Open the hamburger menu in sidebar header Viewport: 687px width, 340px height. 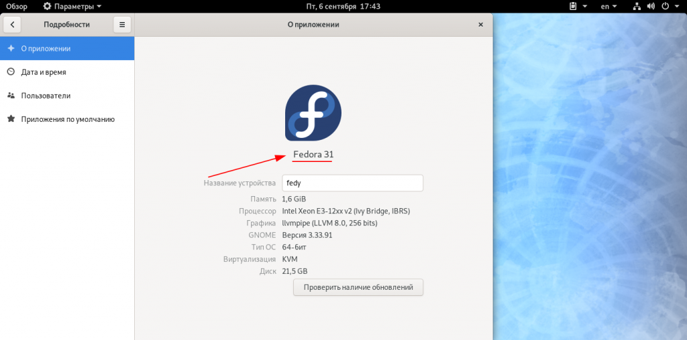pos(121,25)
